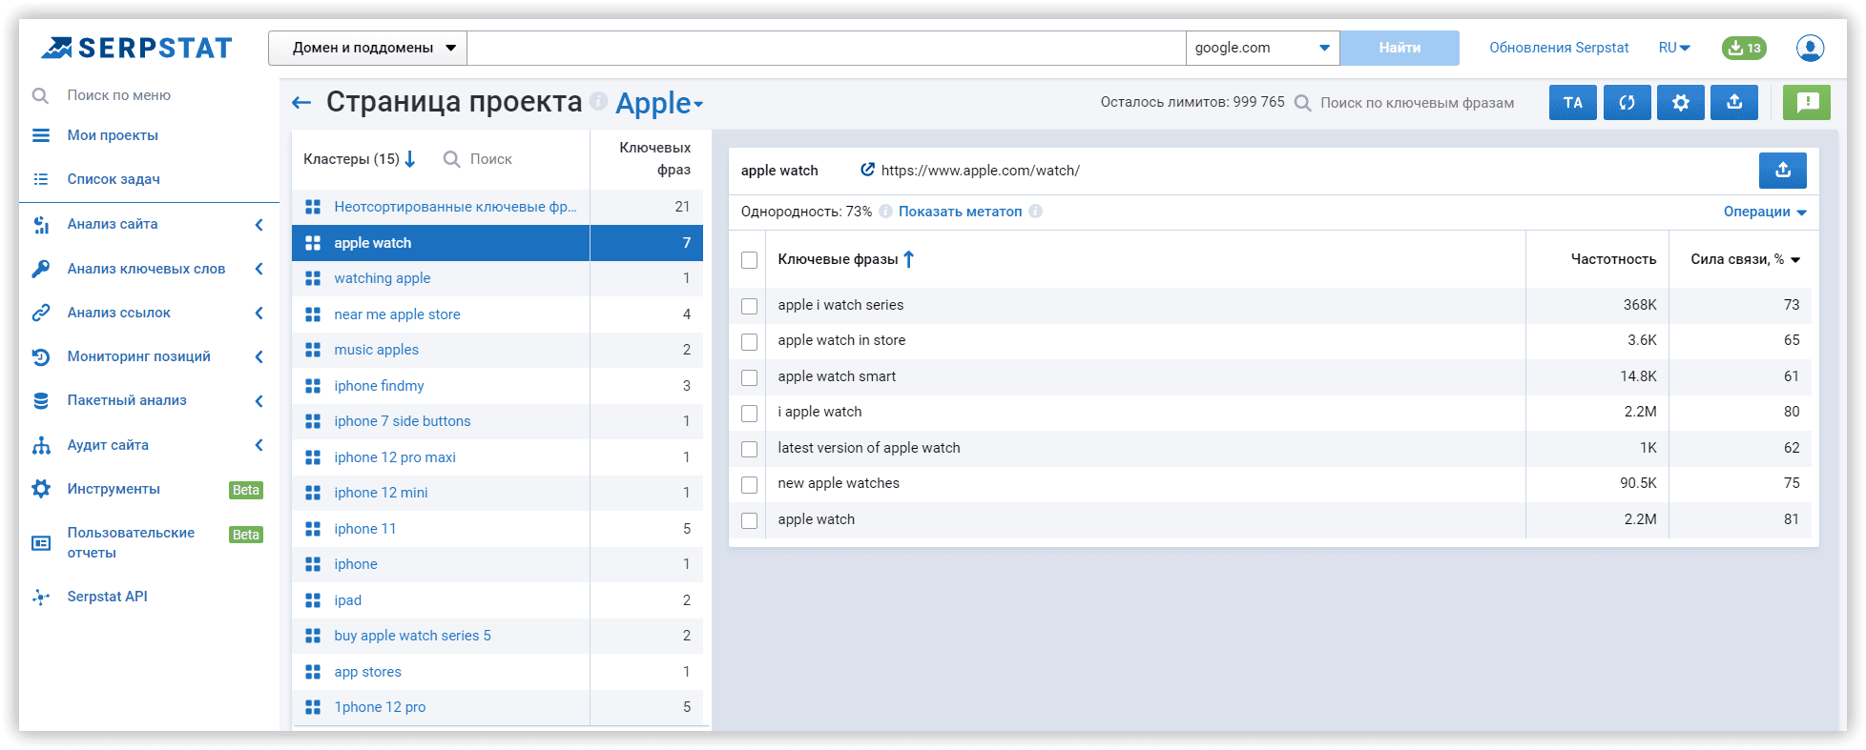Image resolution: width=1866 pixels, height=750 pixels.
Task: Check the 'apple watch in store' row
Action: 750,341
